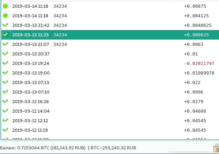219x154 pixels.
Task: Click the 34234 label of the first 11:18 row
Action: tap(60, 6)
